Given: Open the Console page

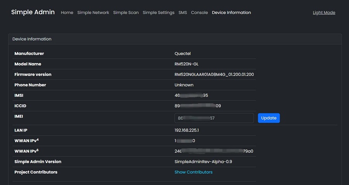Looking at the screenshot, I should coord(199,13).
